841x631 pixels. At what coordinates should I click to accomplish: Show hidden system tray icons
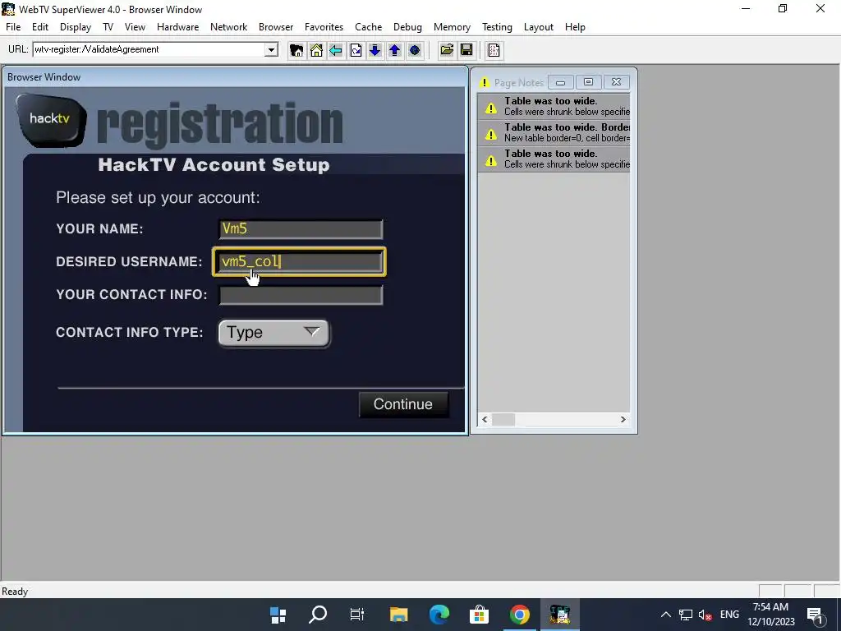click(665, 615)
